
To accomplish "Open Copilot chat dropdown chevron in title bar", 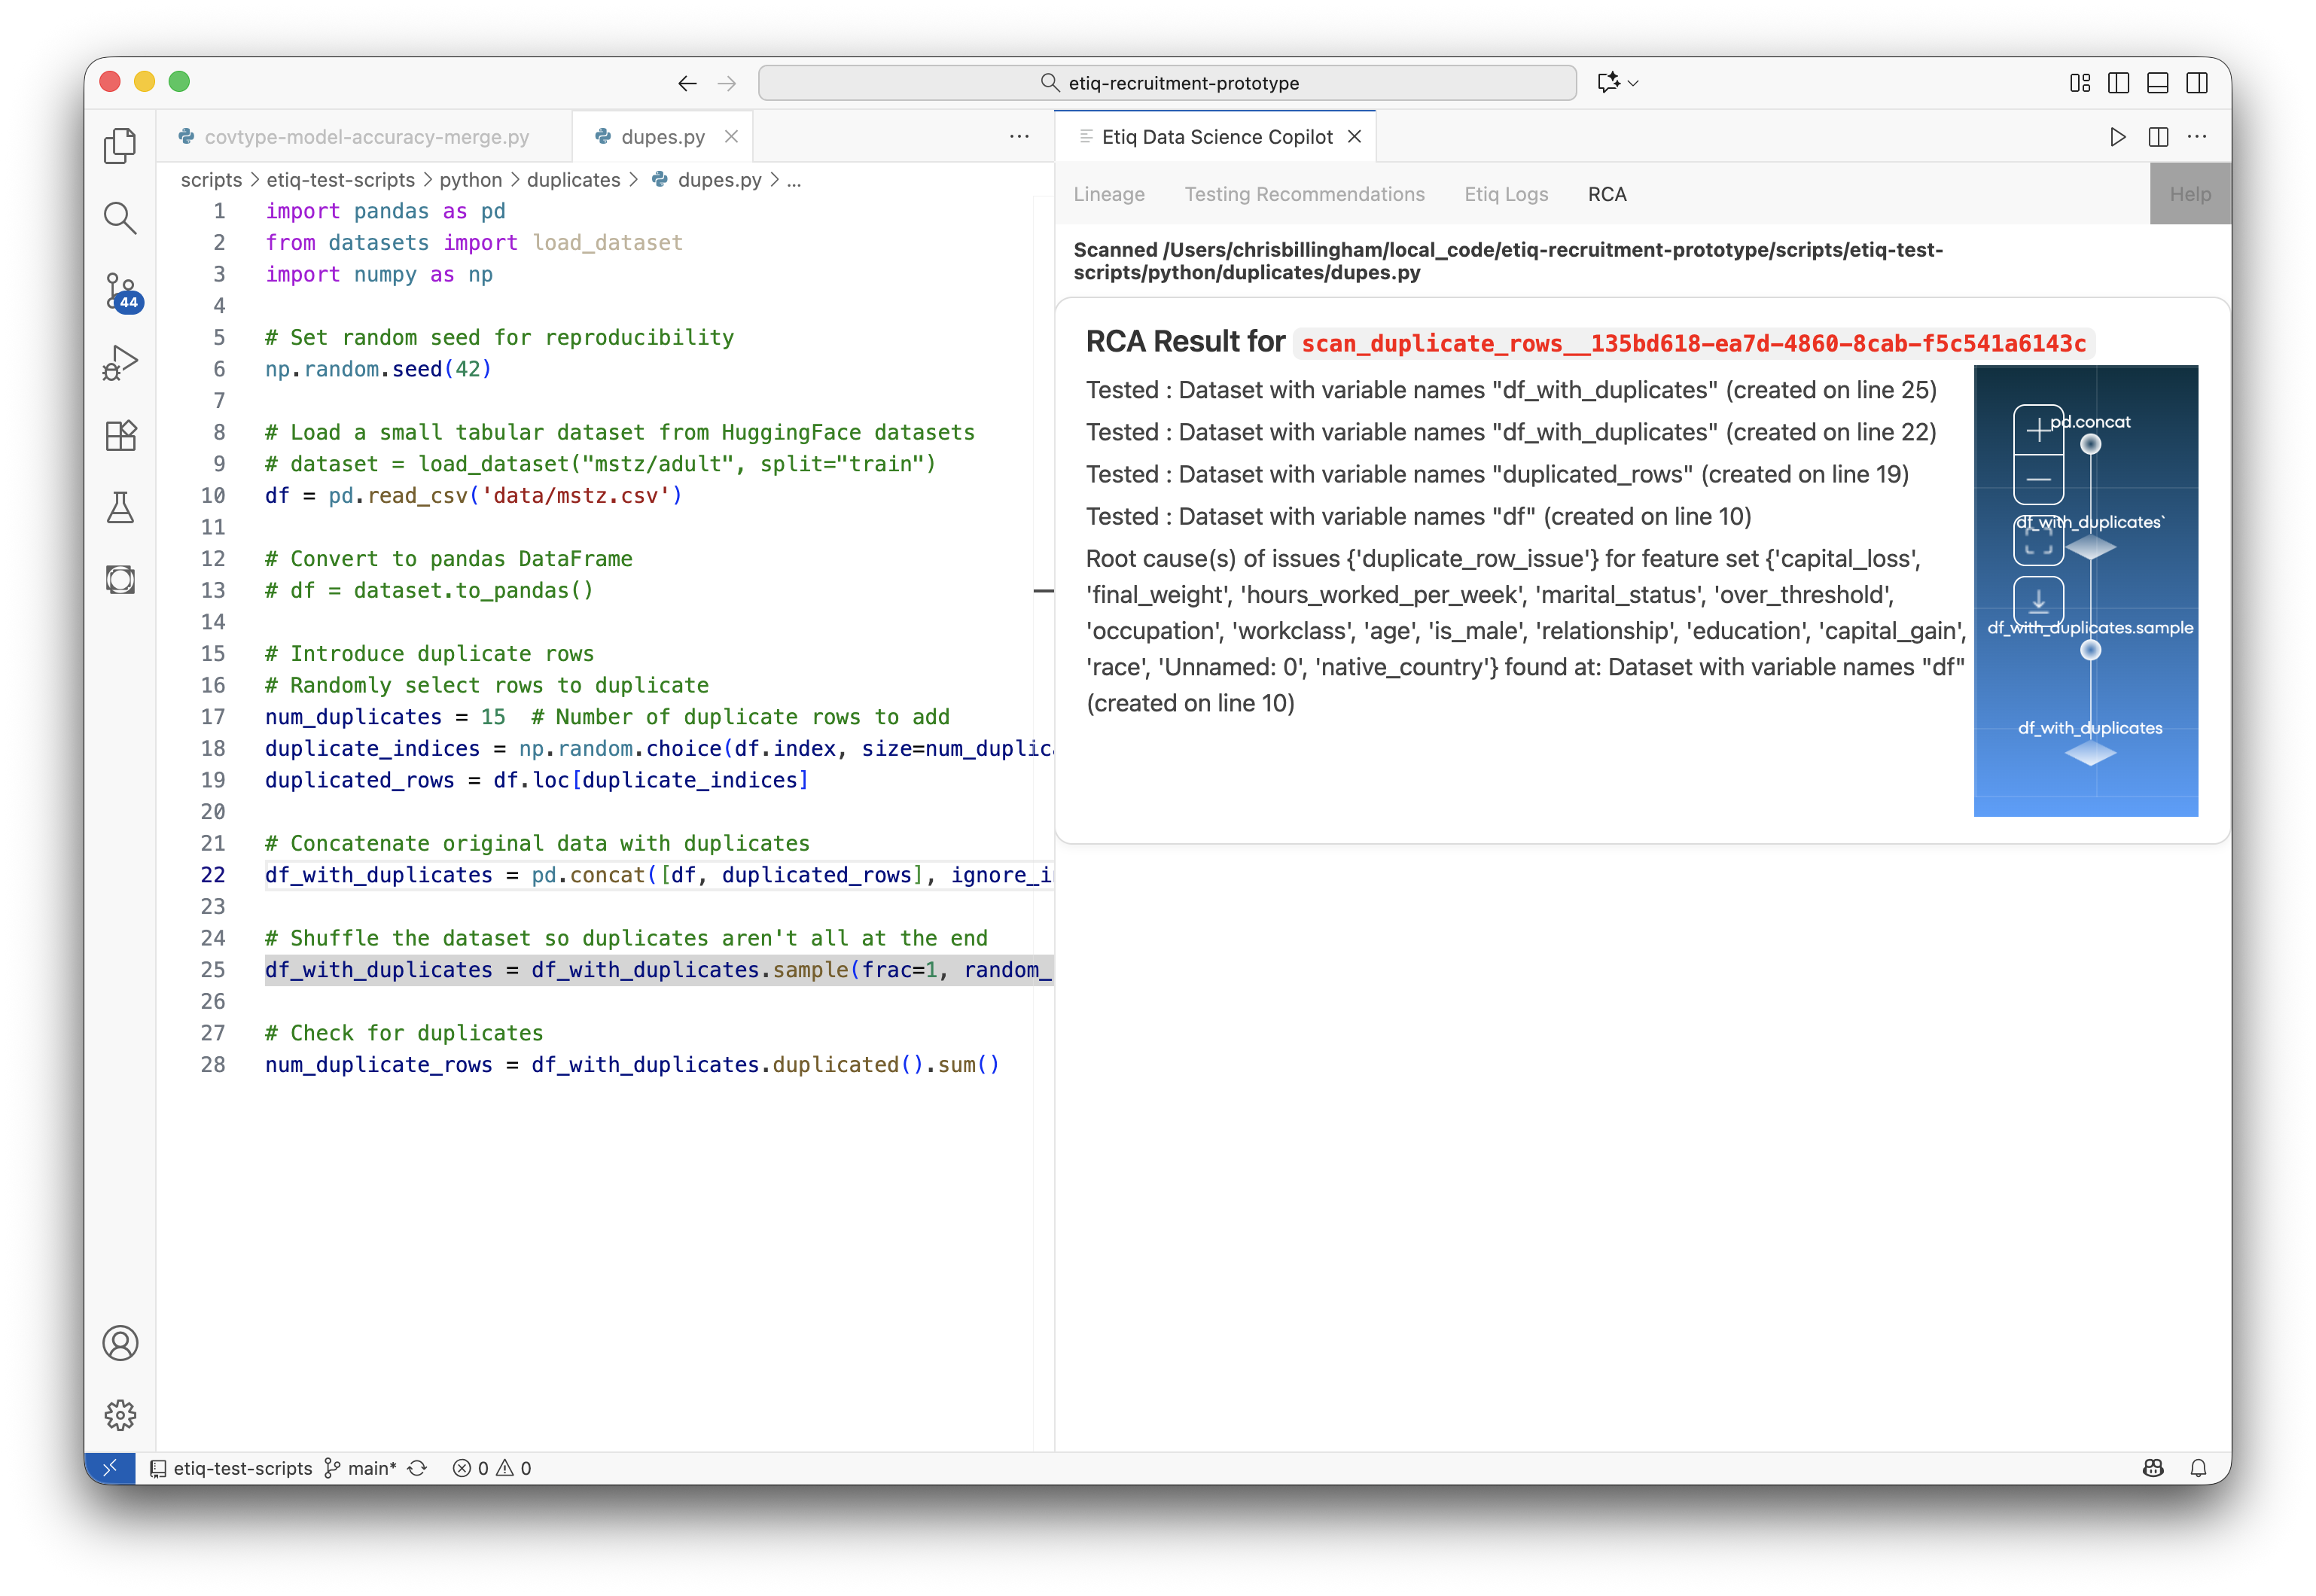I will (x=1634, y=83).
